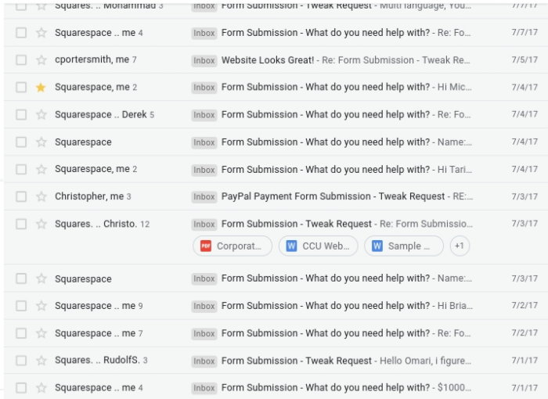Image resolution: width=548 pixels, height=399 pixels.
Task: Star the Squarespace Name: email dated 7/4/17
Action: pos(41,142)
